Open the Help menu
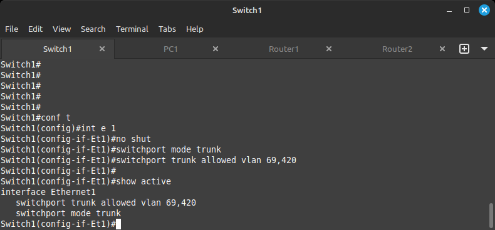Viewport: 495px width, 230px height. (194, 29)
